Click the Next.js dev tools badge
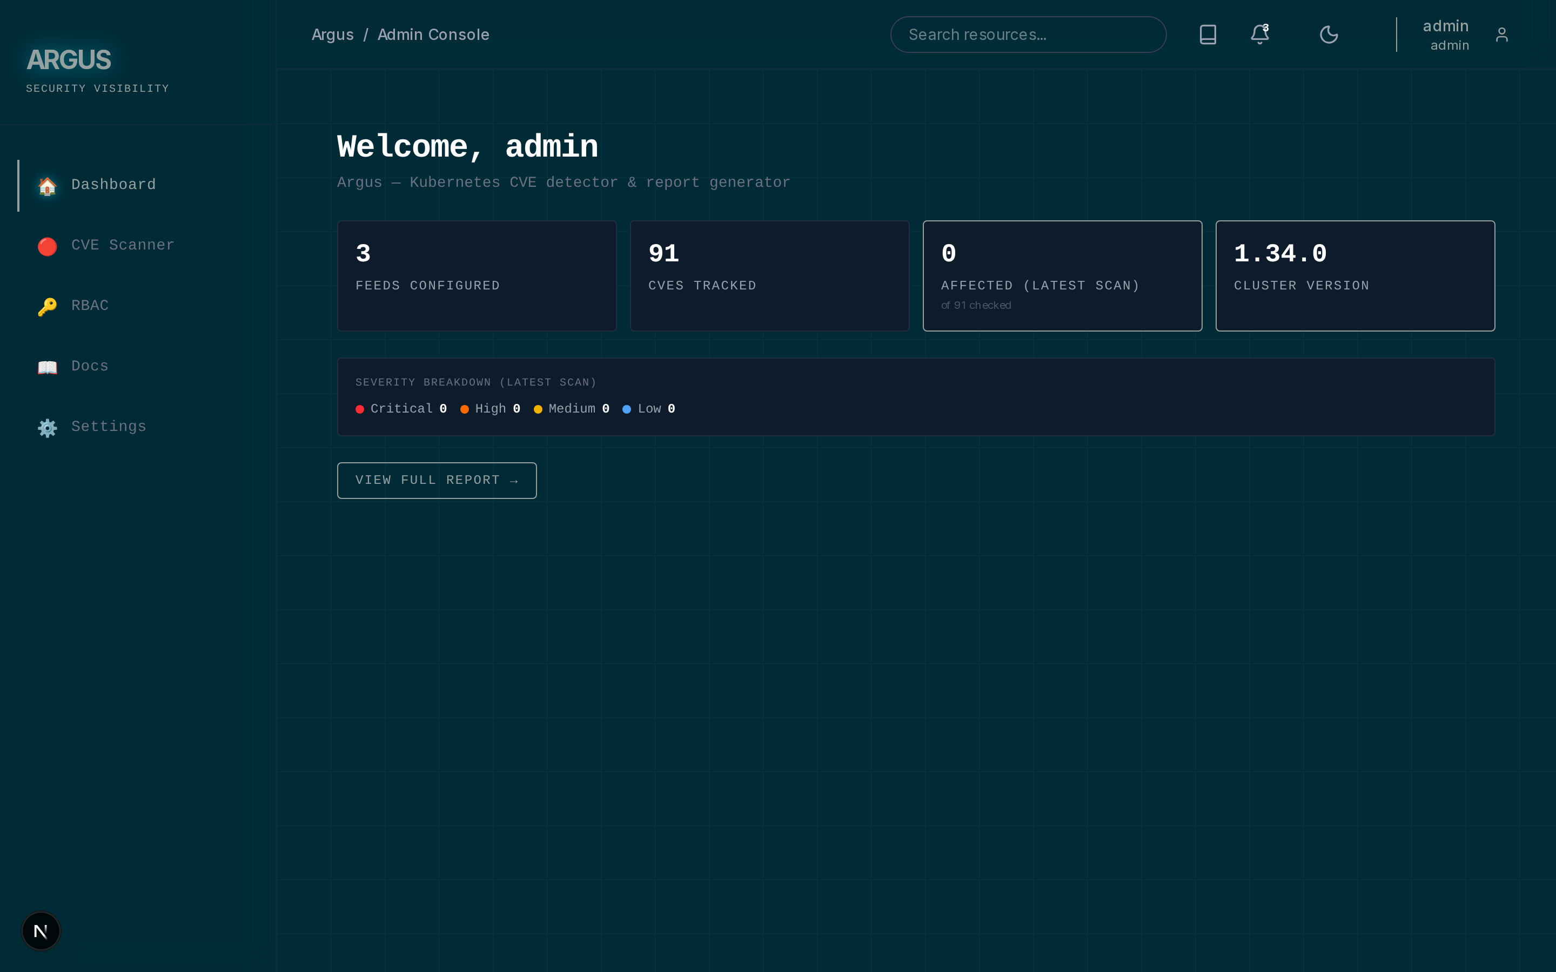 coord(41,931)
